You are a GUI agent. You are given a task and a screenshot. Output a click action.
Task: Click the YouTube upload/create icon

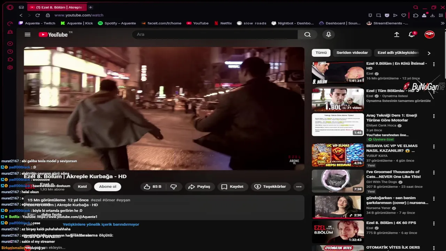(397, 35)
